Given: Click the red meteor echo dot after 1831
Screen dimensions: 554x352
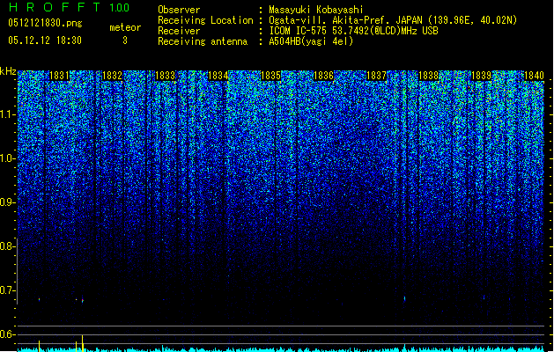Looking at the screenshot, I should pos(83,300).
